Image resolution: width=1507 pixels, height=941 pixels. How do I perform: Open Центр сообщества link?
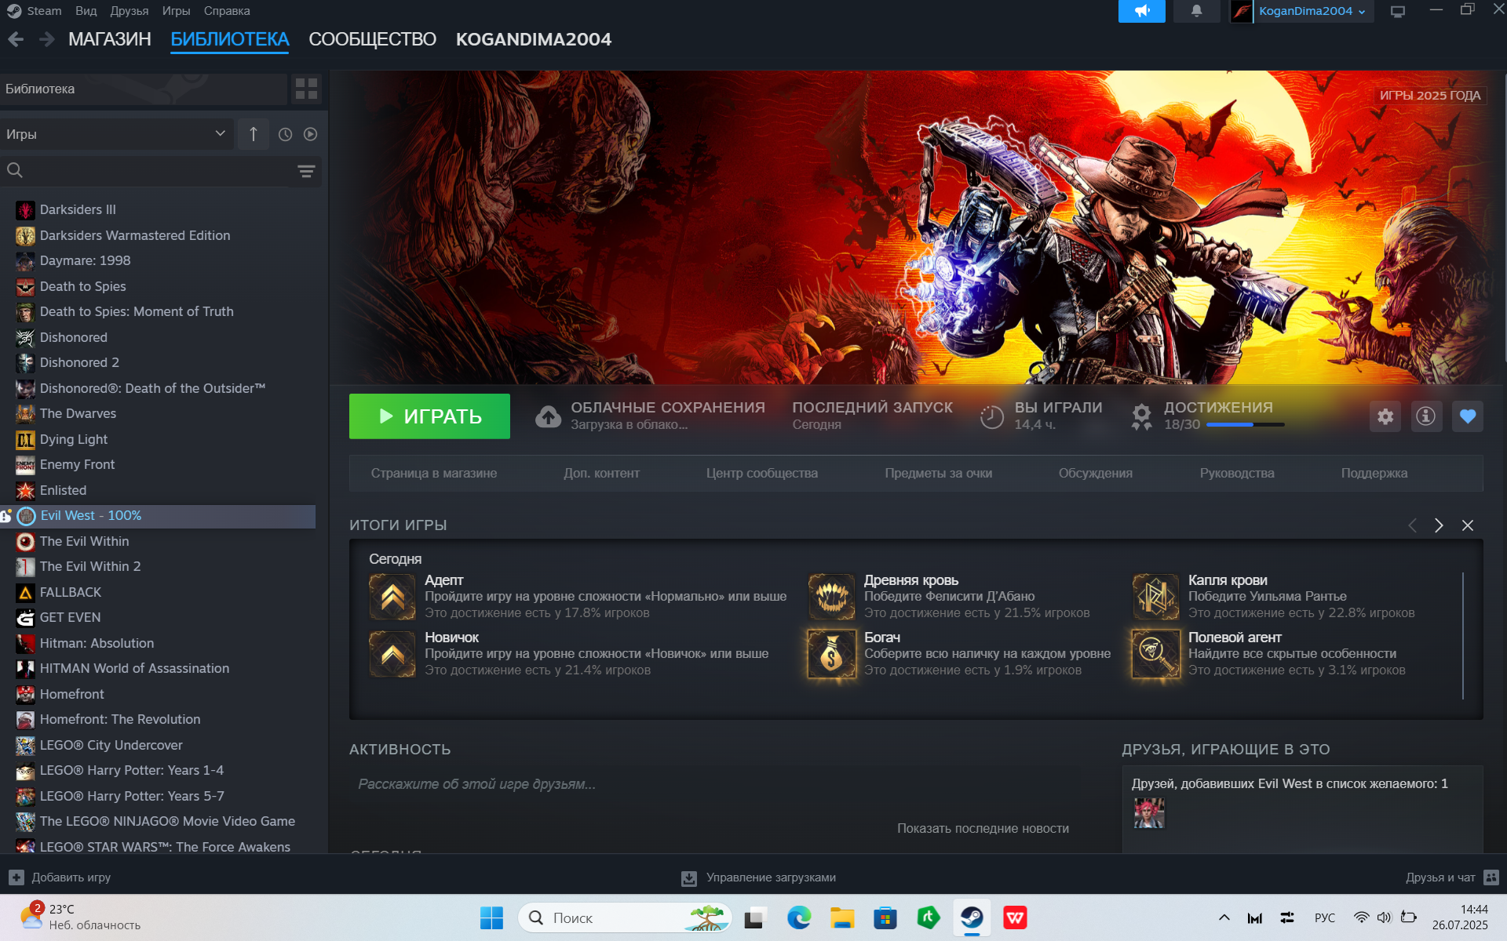coord(761,474)
